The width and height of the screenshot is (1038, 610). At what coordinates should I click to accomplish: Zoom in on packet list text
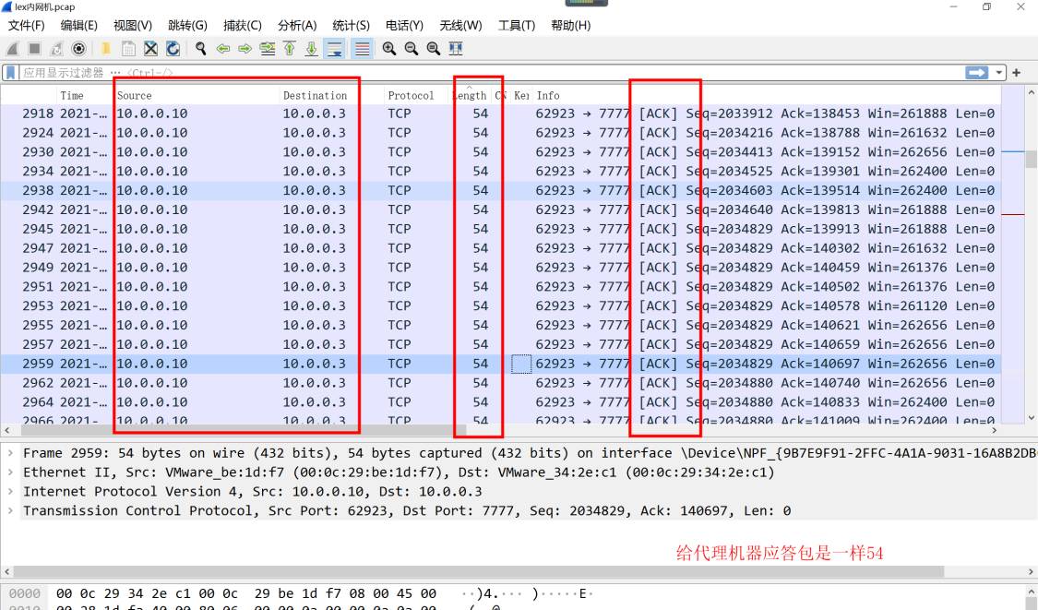tap(389, 48)
